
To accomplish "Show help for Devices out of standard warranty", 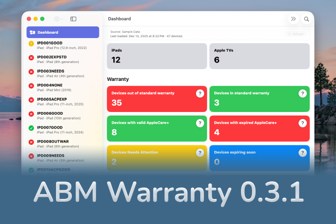I will click(x=200, y=94).
